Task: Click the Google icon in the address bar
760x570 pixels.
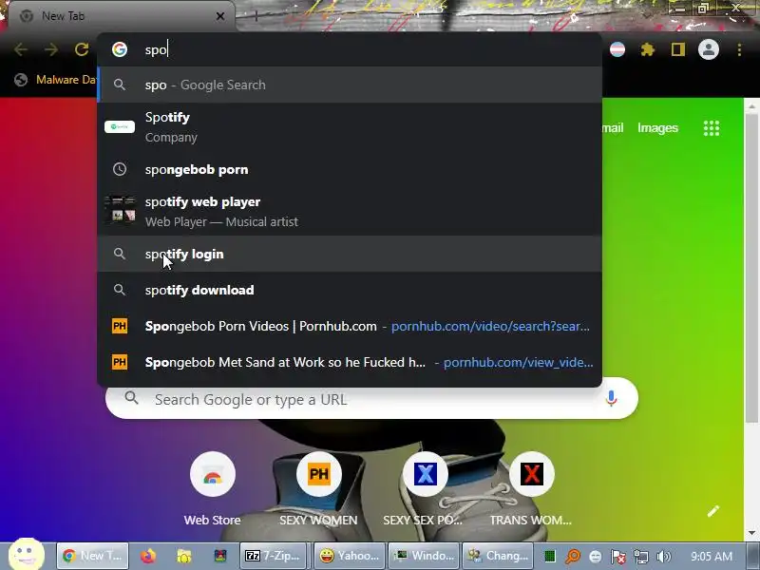Action: tap(120, 49)
